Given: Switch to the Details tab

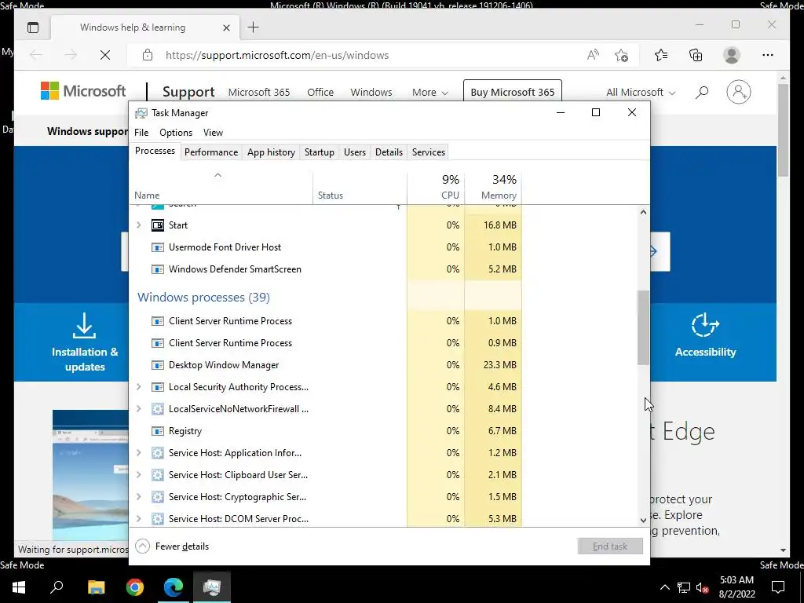Looking at the screenshot, I should pos(389,152).
